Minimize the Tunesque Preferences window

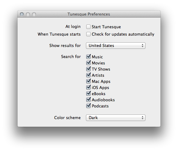pos(28,14)
